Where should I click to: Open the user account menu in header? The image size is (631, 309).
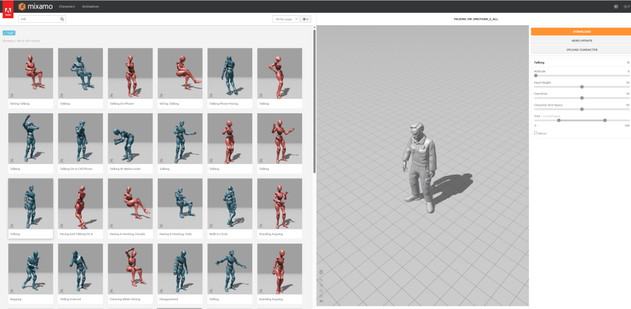(x=626, y=6)
